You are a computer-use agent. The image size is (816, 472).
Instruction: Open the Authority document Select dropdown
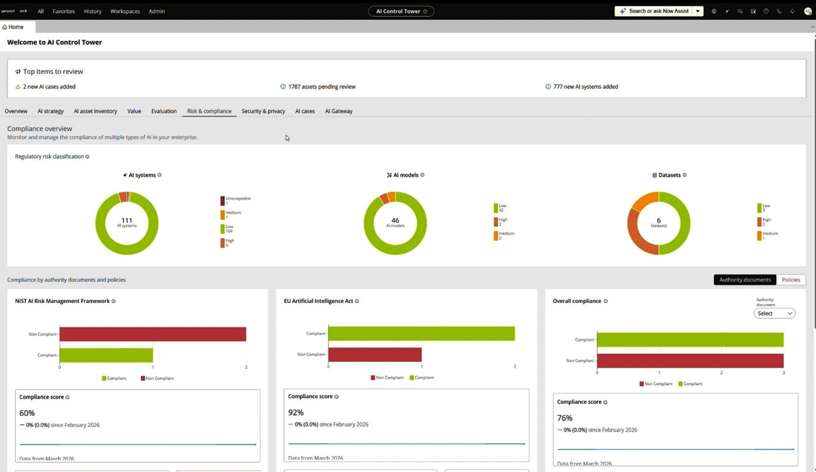point(774,313)
